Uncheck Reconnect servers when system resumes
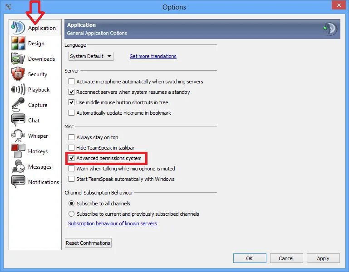Screen dimensions: 349x272 71,92
